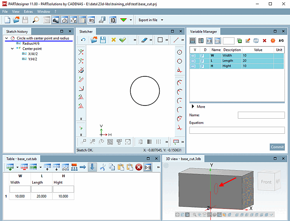290x221 pixels.
Task: Click the ID button in main toolbar
Action: click(x=113, y=20)
